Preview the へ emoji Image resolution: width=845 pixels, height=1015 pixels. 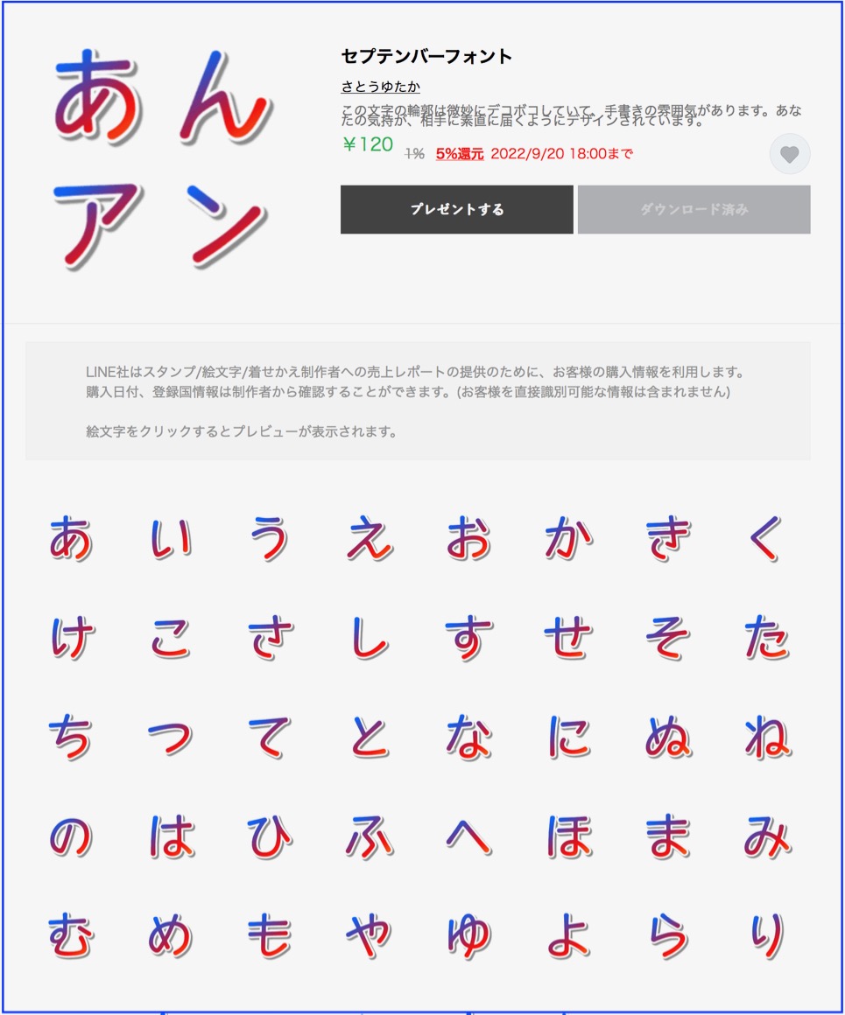click(468, 836)
